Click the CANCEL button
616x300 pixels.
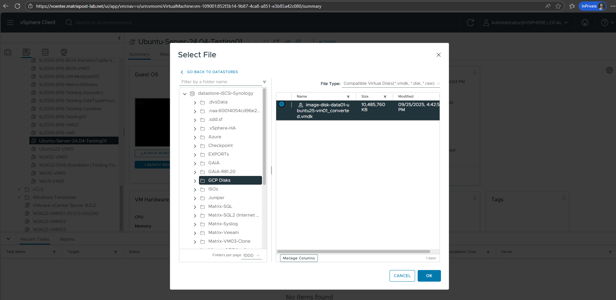(x=402, y=276)
